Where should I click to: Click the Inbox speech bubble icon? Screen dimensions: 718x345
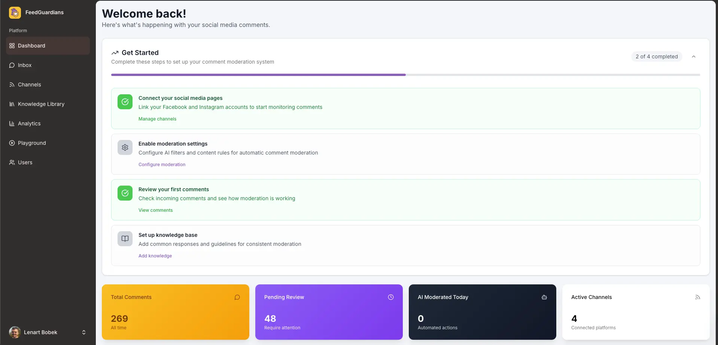tap(12, 65)
